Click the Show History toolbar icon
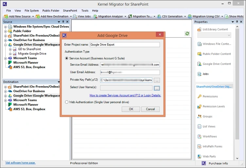Image resolution: width=246 pixels, height=168 pixels. tap(226, 16)
